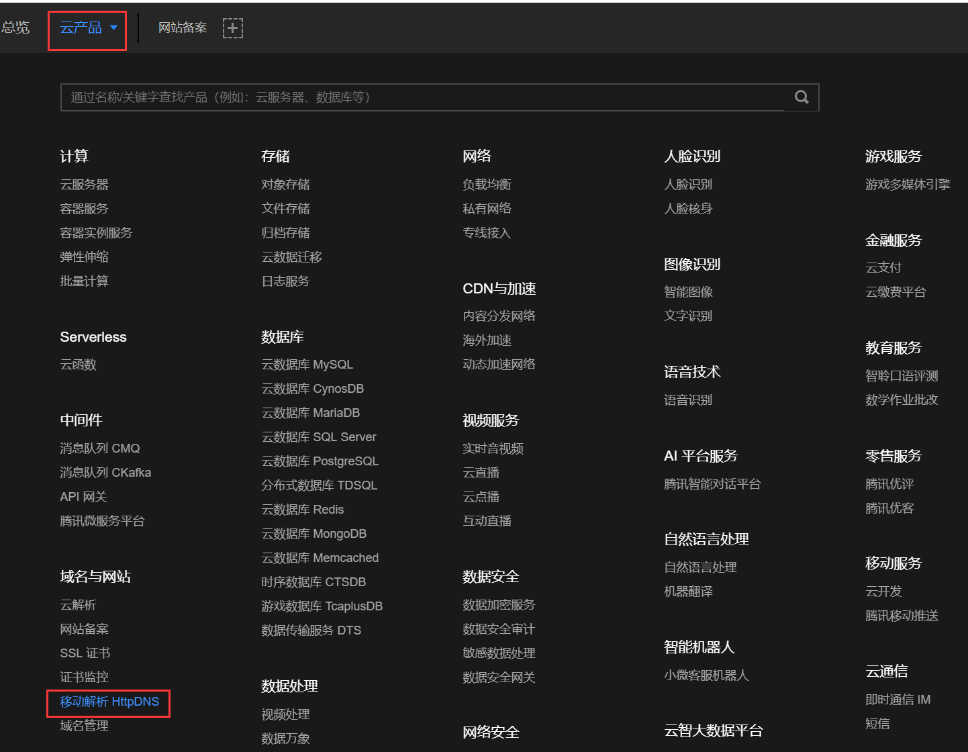Open 负载均衡 under 网络
The image size is (968, 752).
(487, 185)
